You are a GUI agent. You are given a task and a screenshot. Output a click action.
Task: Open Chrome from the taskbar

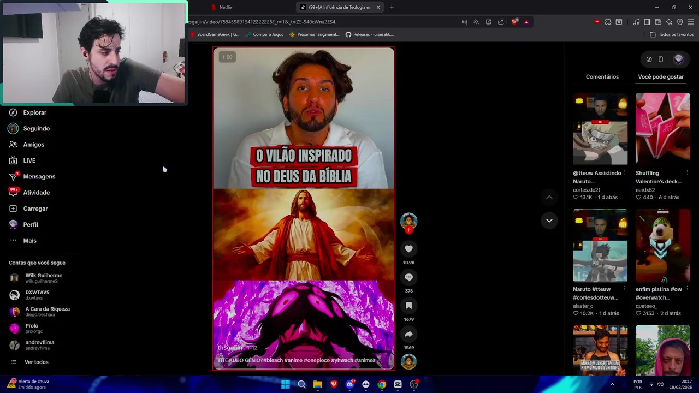[382, 384]
